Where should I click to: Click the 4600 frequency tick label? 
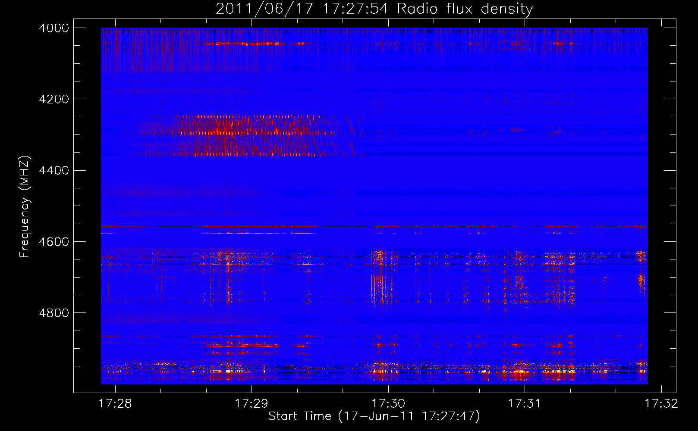coord(54,242)
